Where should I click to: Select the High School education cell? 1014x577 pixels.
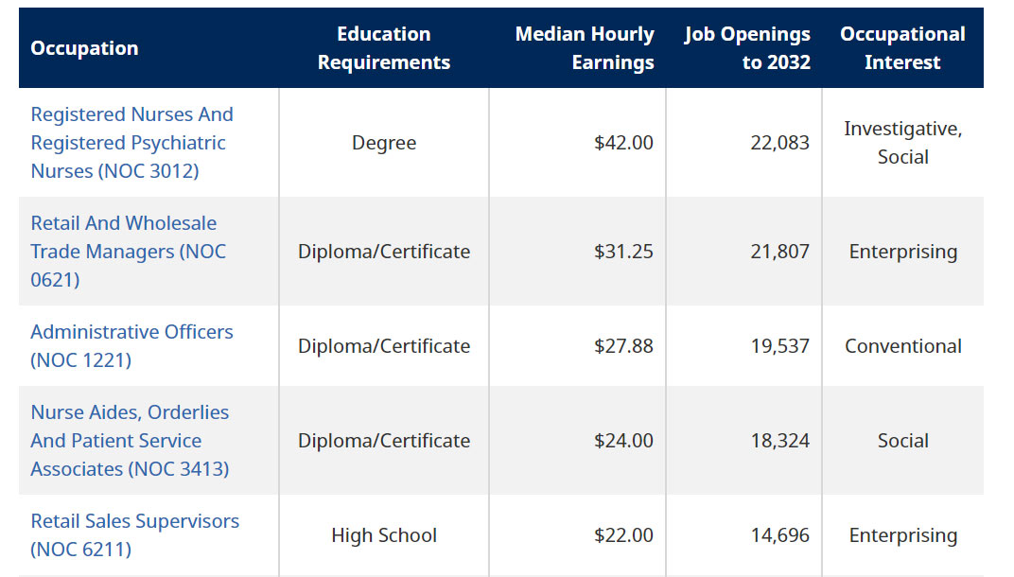pyautogui.click(x=384, y=535)
